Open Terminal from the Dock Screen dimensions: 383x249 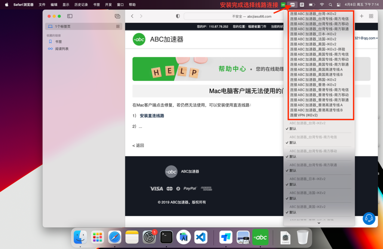[166, 237]
